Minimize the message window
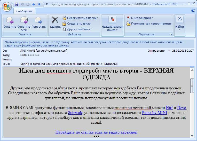Viewport: 197px width, 141px height. point(184,4)
